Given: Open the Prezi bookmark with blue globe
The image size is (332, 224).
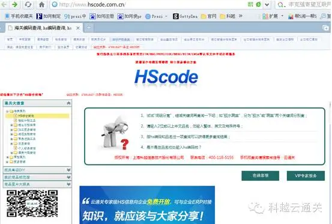Looking at the screenshot, I should (x=154, y=16).
